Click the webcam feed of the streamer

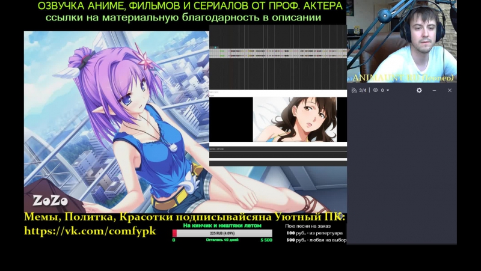(402, 41)
